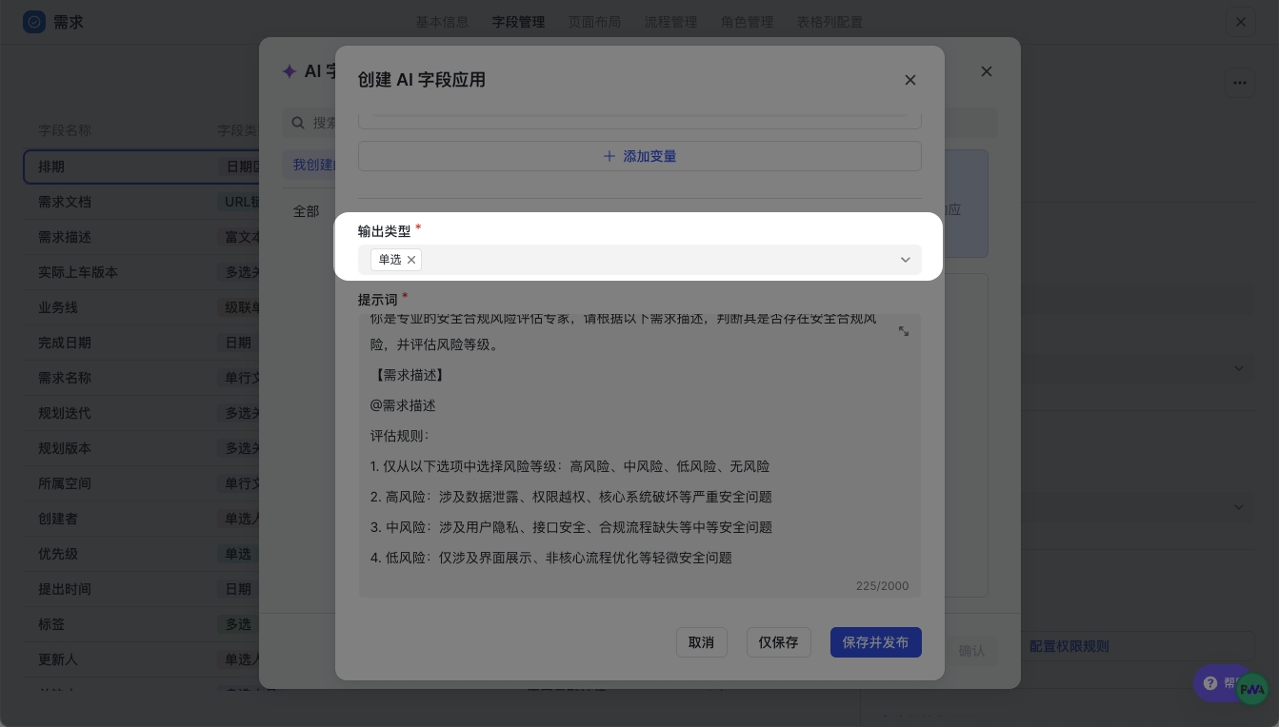Expand the 提示词 editor to fullscreen
This screenshot has width=1279, height=727.
904,331
